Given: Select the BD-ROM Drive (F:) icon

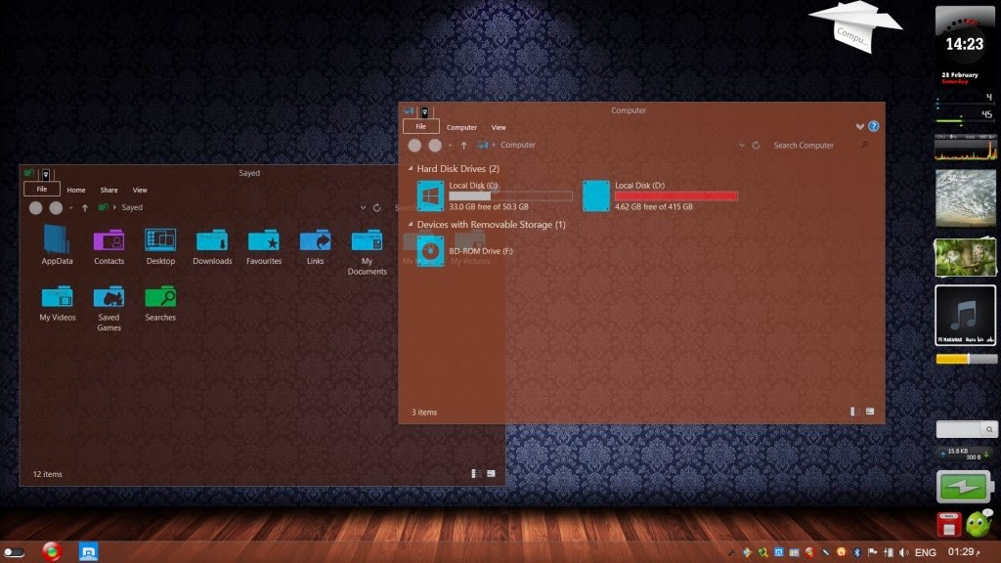Looking at the screenshot, I should pyautogui.click(x=430, y=251).
